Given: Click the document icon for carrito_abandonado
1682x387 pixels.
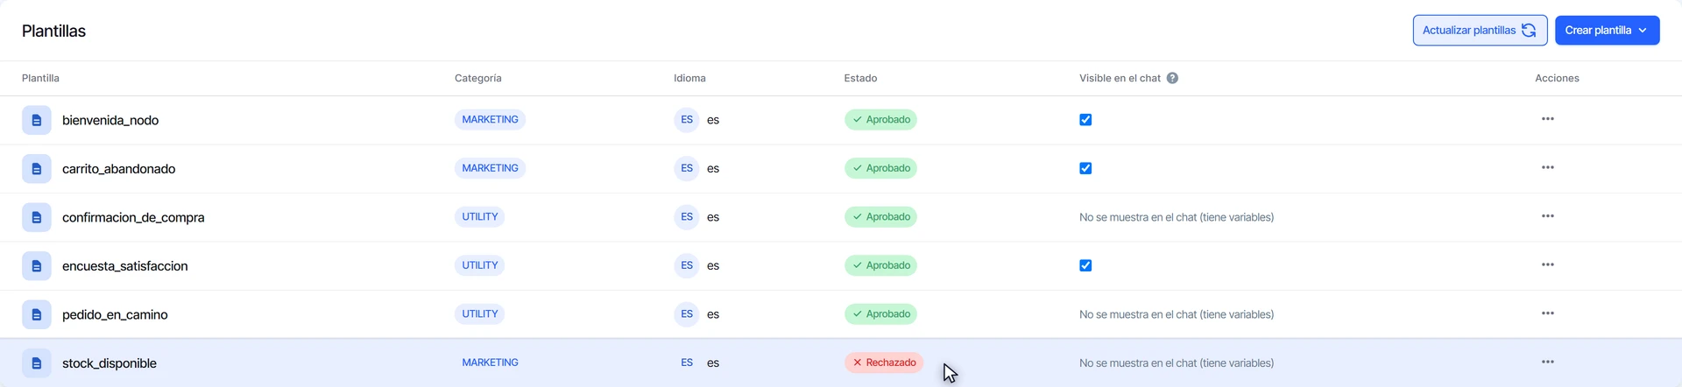Looking at the screenshot, I should pyautogui.click(x=37, y=169).
